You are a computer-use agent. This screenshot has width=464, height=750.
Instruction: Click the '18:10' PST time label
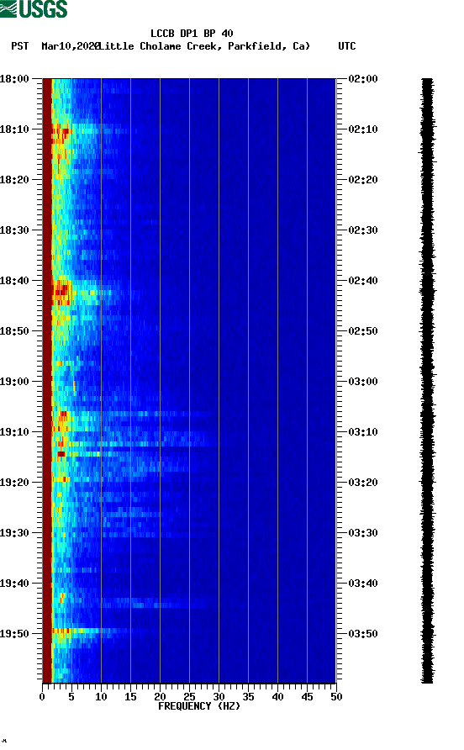point(14,129)
